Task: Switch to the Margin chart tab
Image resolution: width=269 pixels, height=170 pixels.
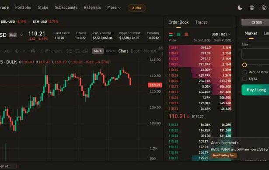Action: click(x=150, y=51)
